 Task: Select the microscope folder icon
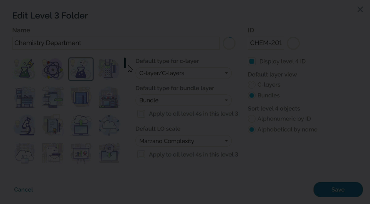[x=25, y=125]
